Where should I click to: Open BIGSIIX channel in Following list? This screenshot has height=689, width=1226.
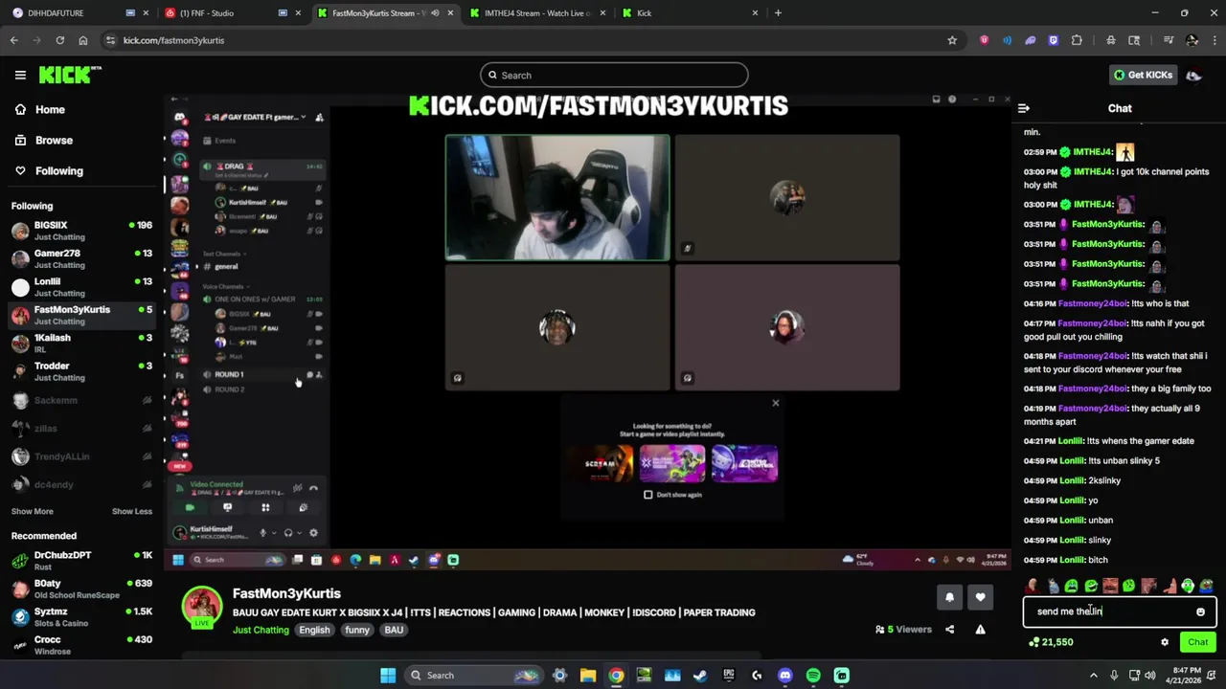click(x=81, y=231)
